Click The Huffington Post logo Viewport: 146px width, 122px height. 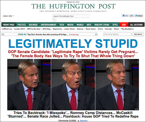pos(73,6)
